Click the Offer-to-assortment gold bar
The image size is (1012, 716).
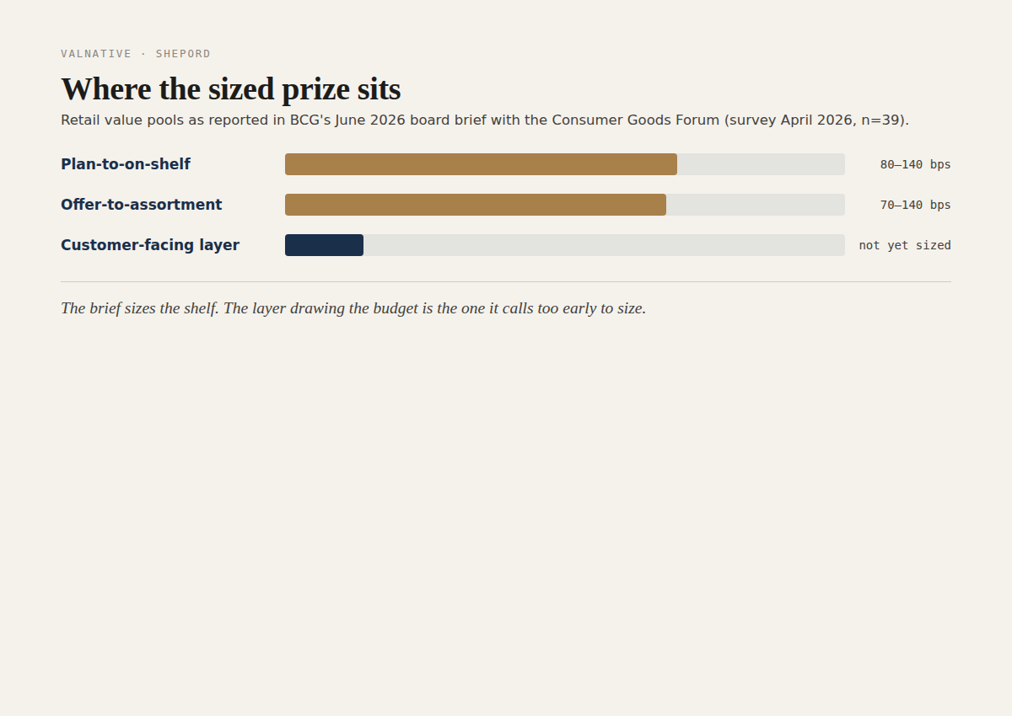point(476,205)
